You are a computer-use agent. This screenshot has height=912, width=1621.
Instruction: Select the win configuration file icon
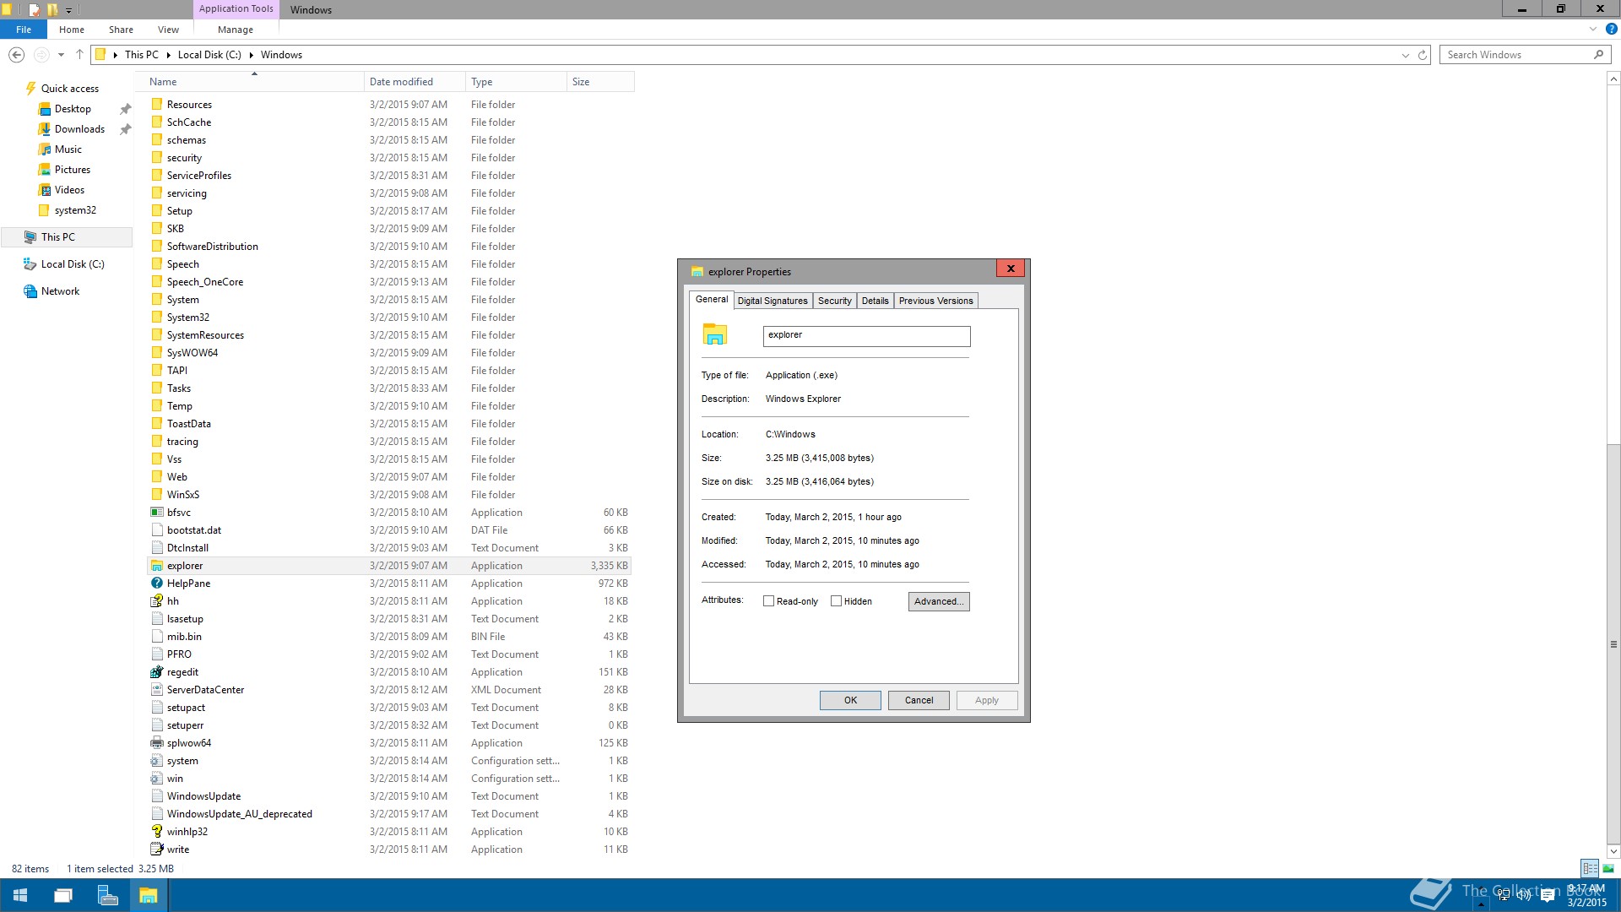(156, 779)
